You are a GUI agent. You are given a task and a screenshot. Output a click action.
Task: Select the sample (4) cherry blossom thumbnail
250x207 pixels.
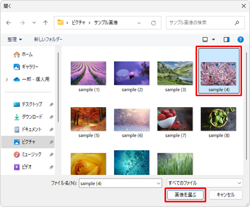point(218,74)
